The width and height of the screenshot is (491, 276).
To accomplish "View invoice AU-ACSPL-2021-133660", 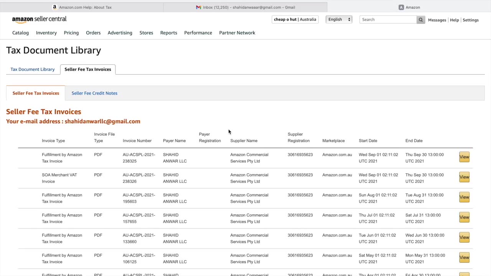I will (x=464, y=237).
